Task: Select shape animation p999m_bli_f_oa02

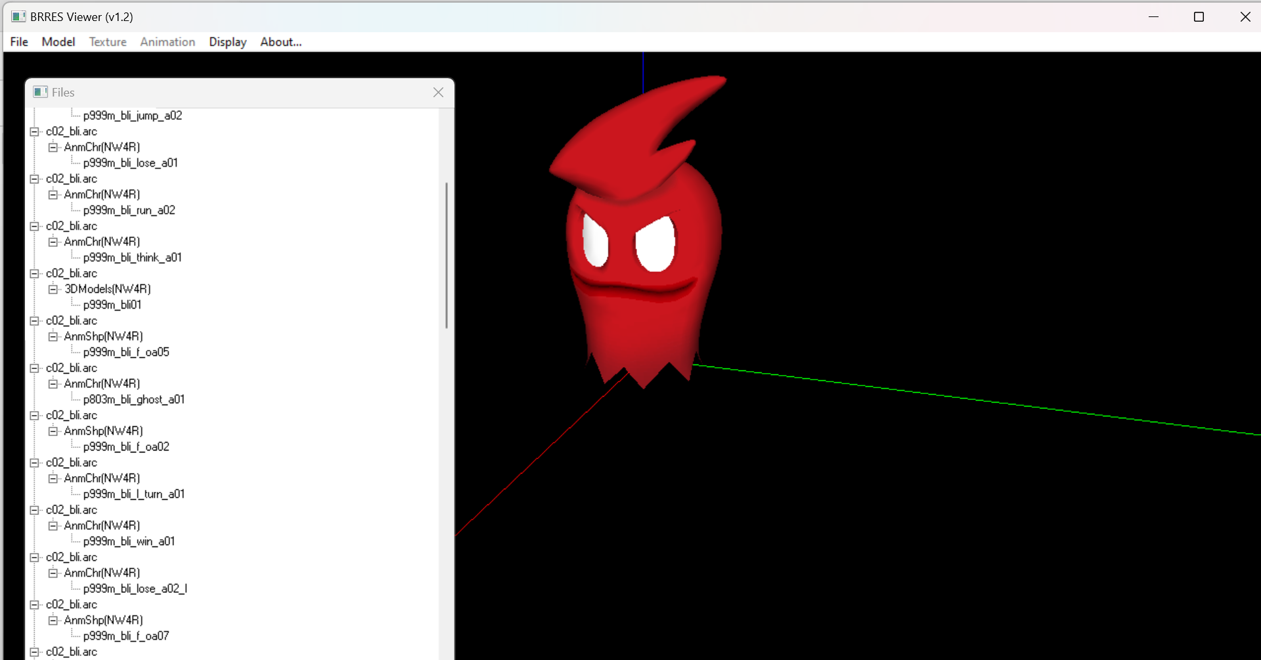Action: click(126, 447)
